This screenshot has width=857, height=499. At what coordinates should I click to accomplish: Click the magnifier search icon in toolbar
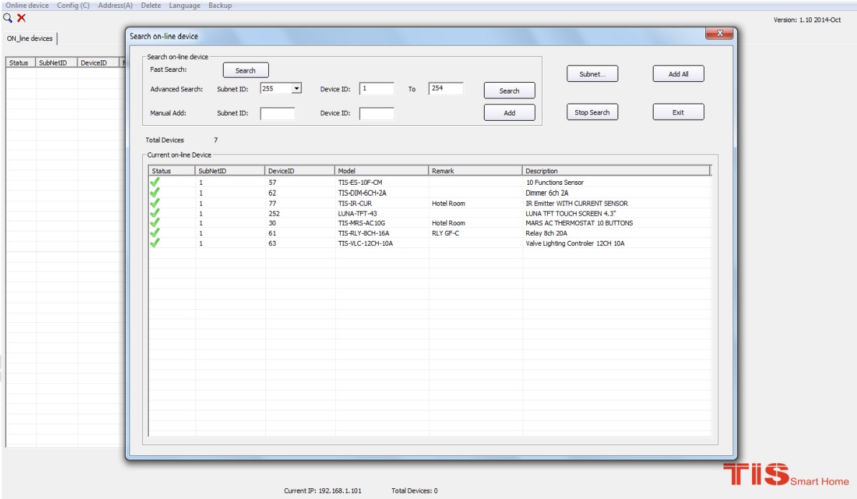click(x=8, y=18)
